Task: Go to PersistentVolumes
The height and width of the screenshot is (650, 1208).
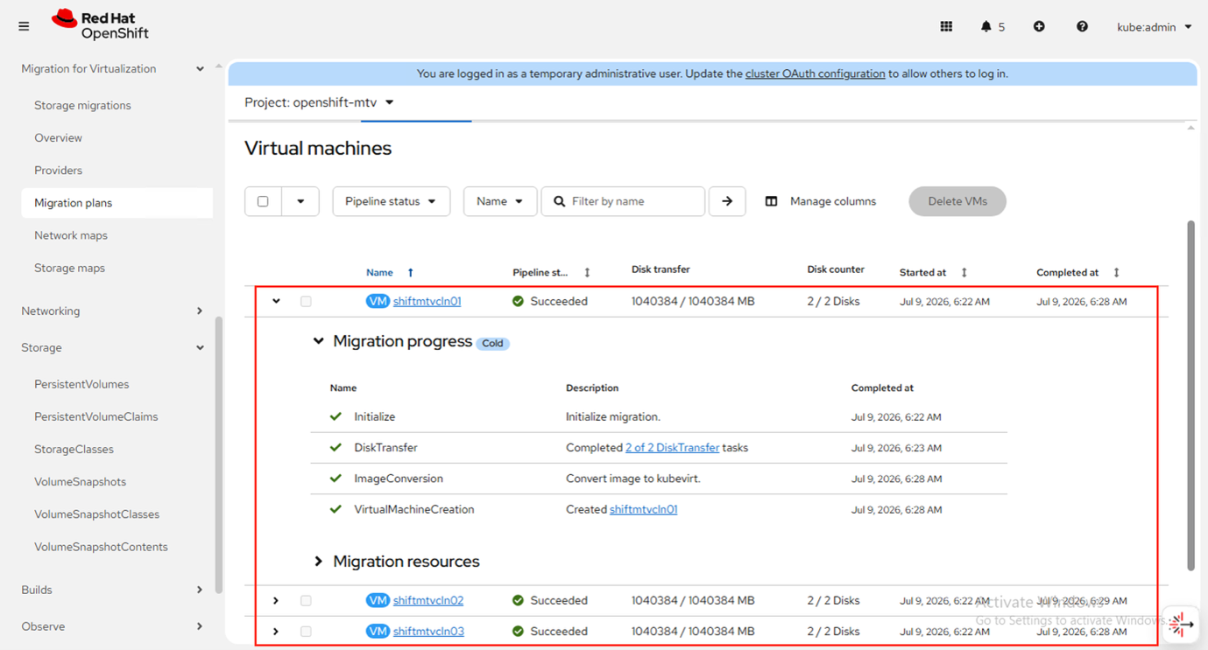Action: [81, 384]
